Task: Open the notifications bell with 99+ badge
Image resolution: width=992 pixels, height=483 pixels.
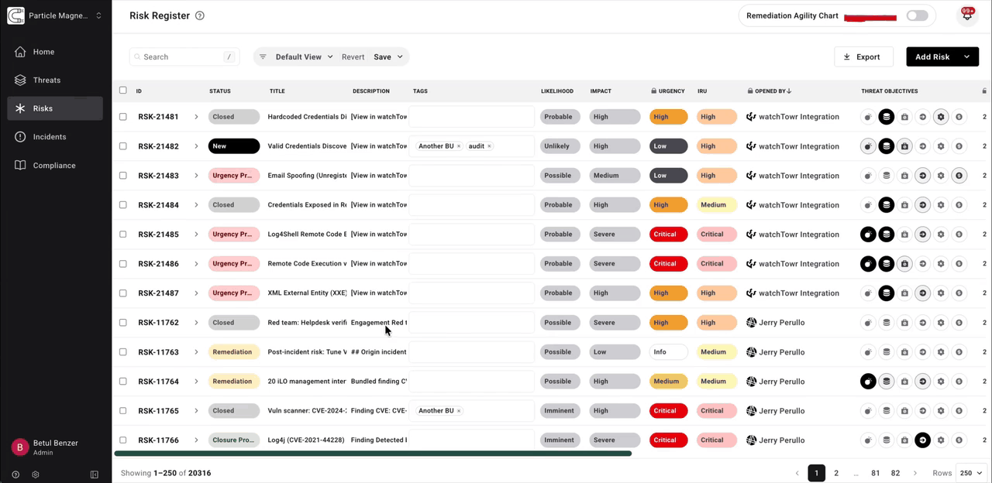Action: [966, 15]
